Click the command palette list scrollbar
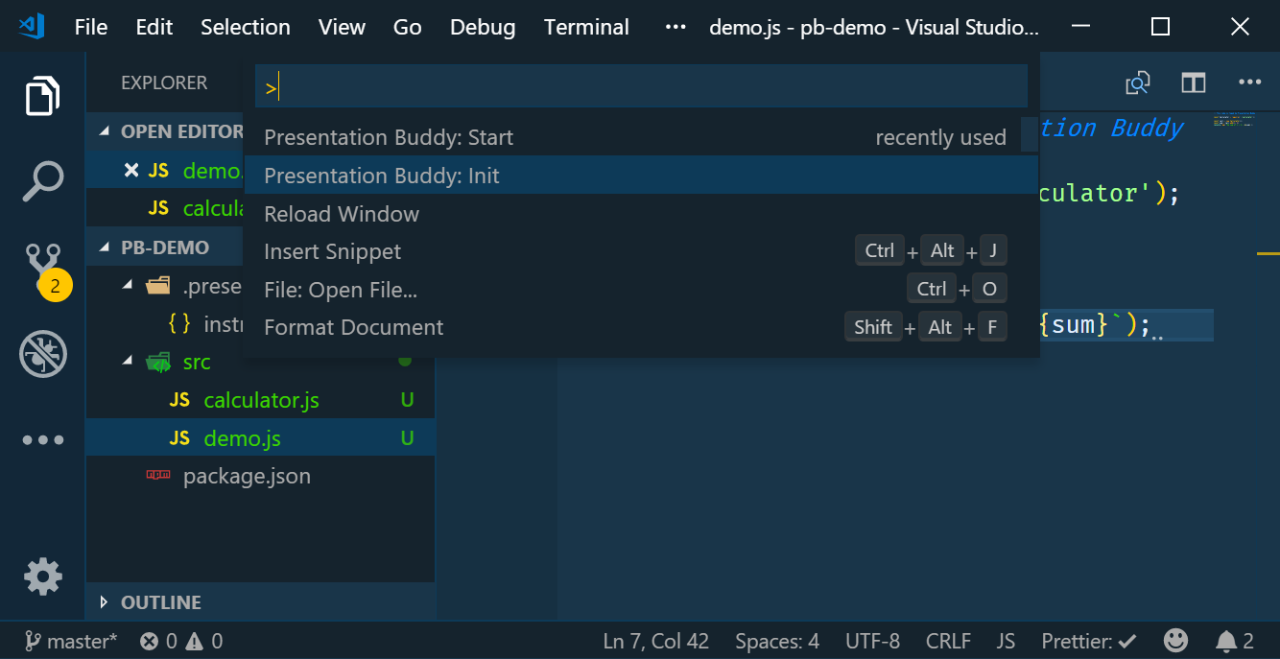The height and width of the screenshot is (659, 1280). (1030, 135)
